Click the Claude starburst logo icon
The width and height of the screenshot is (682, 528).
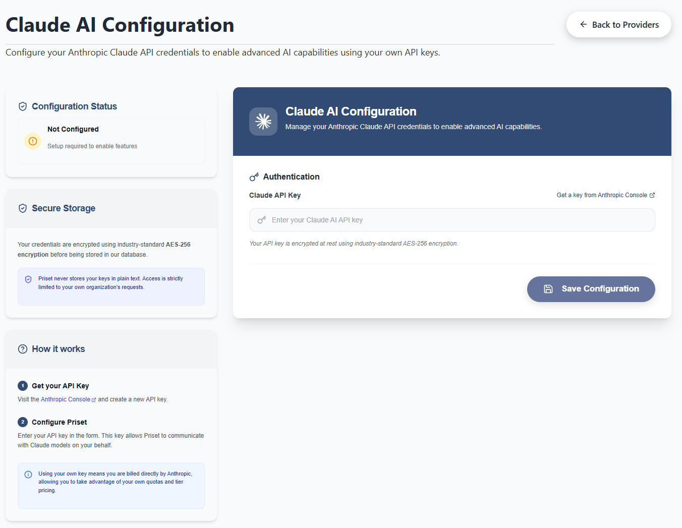263,122
